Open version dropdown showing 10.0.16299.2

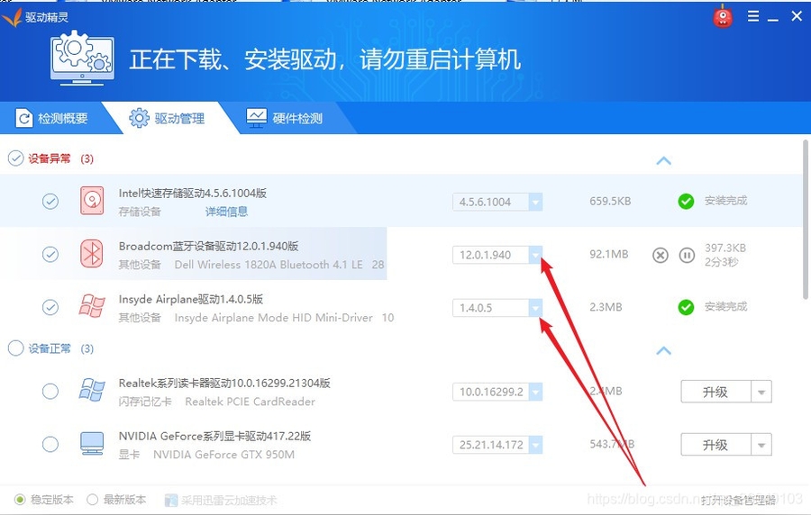tap(535, 392)
